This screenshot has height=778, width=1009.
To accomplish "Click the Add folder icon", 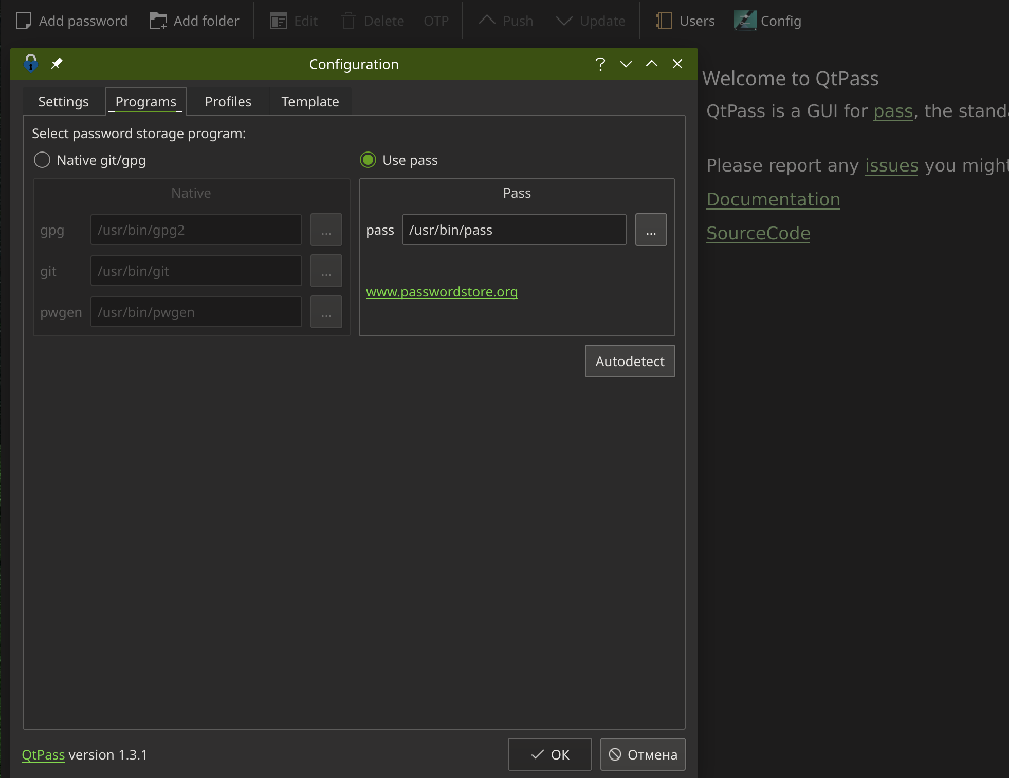I will click(x=158, y=21).
